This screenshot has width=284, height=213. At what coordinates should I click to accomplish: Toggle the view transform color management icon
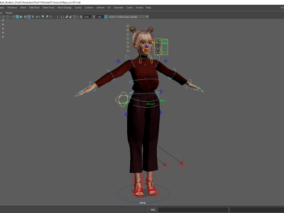(x=106, y=17)
